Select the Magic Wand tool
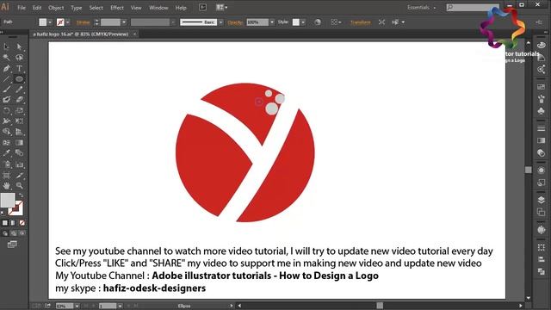The height and width of the screenshot is (310, 551). coord(6,58)
